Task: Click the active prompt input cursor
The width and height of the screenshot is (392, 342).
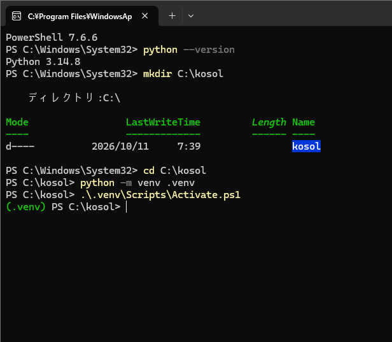Action: [x=126, y=207]
